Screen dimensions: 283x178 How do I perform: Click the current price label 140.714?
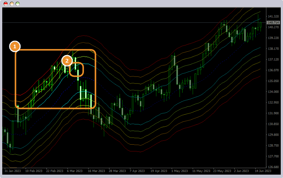click(x=273, y=22)
